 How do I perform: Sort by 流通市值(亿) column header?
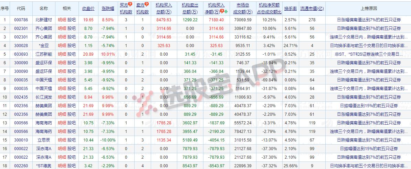(312, 8)
